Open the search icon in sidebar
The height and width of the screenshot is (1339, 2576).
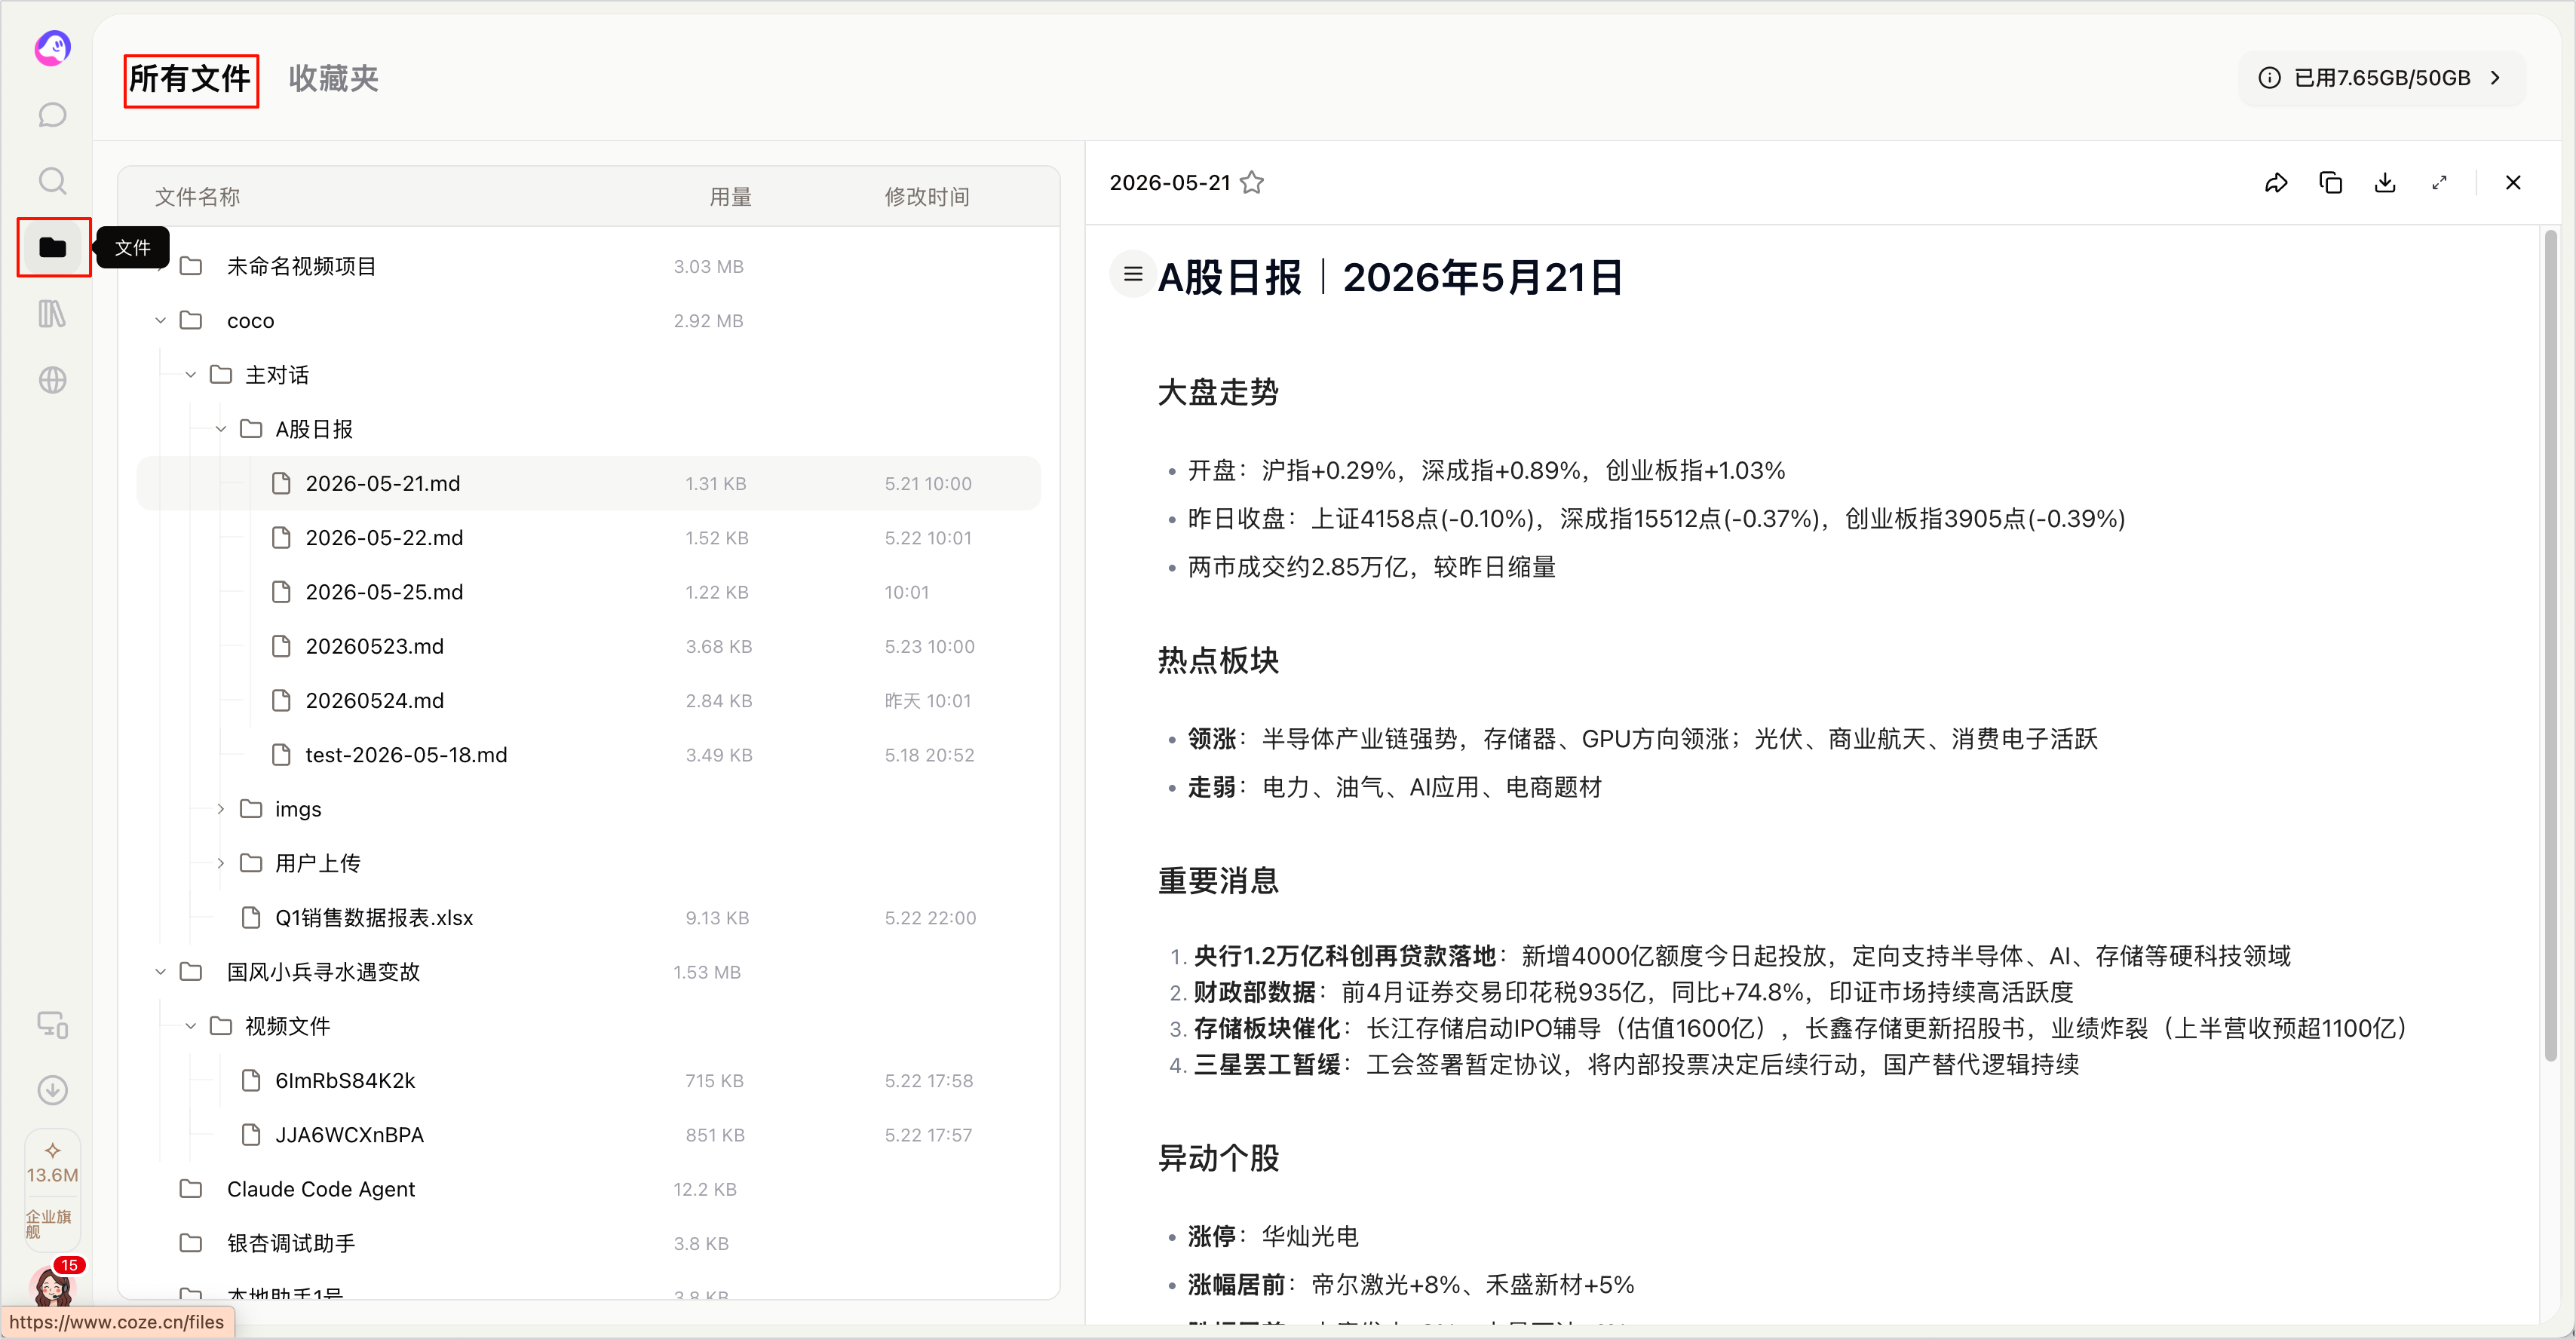click(x=52, y=181)
